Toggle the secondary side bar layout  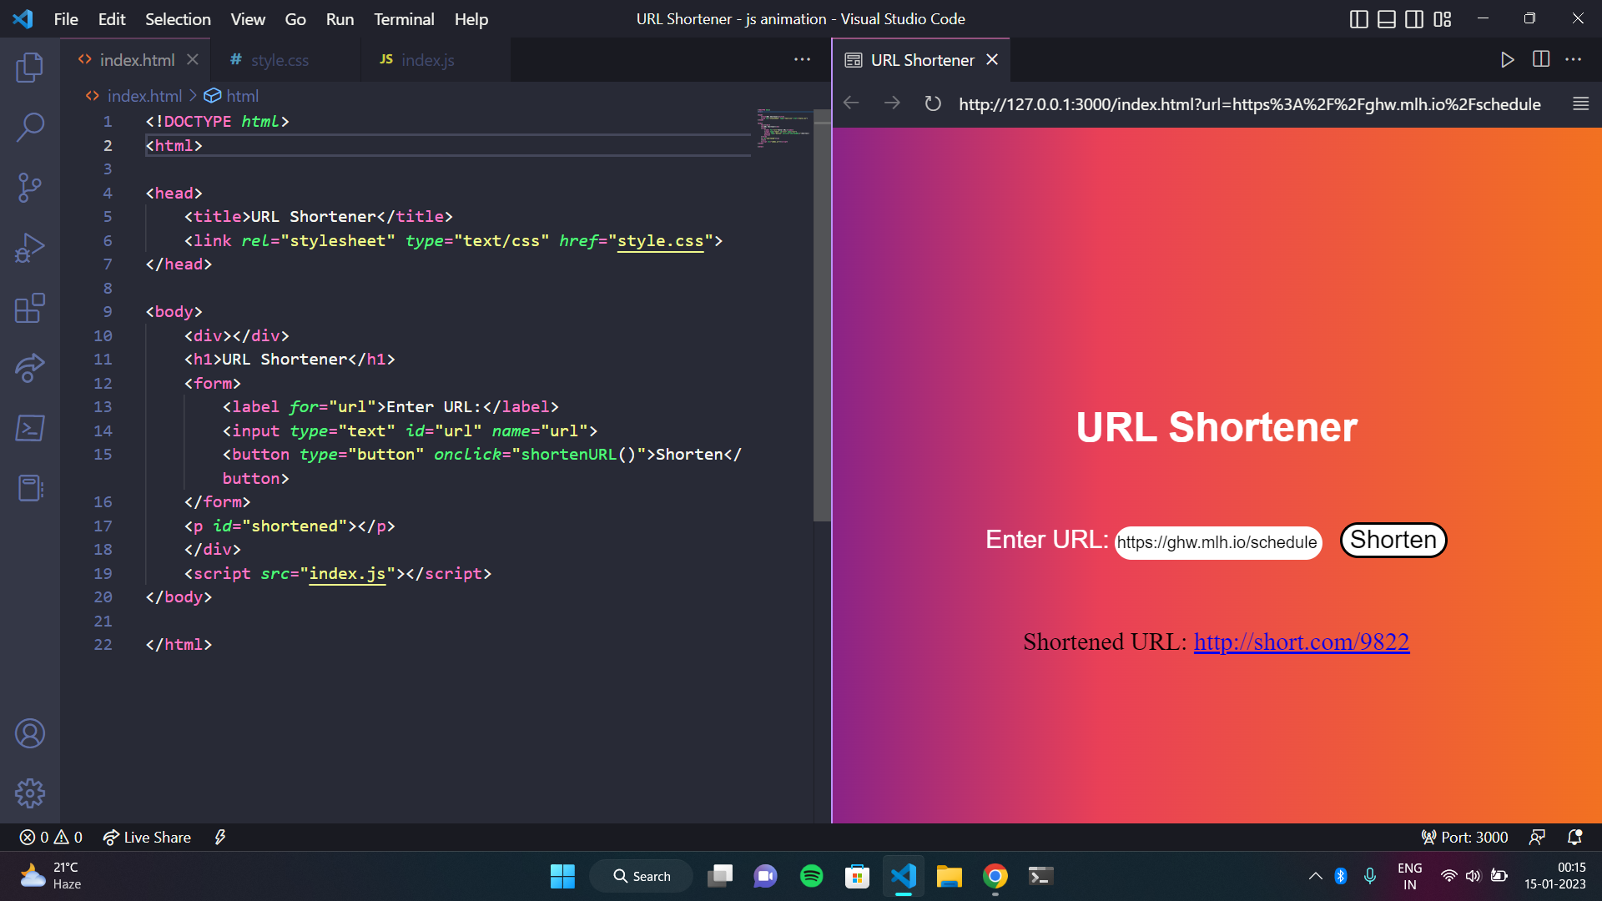1414,19
